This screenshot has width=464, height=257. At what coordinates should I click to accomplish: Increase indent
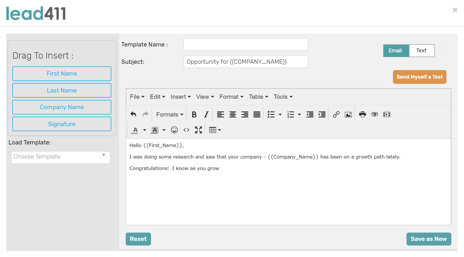(322, 114)
